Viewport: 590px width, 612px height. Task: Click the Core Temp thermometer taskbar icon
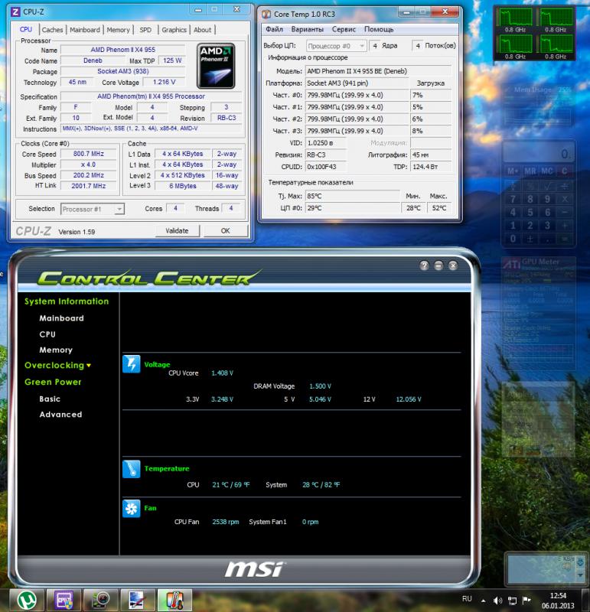coord(174,598)
